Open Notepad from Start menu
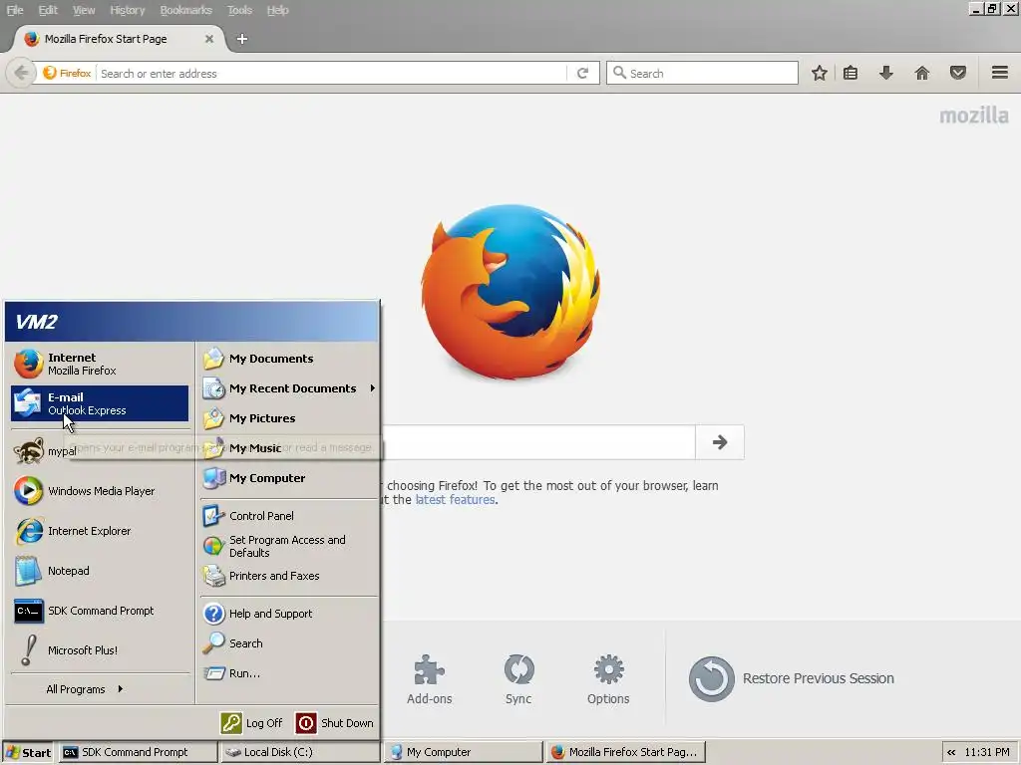 point(100,571)
